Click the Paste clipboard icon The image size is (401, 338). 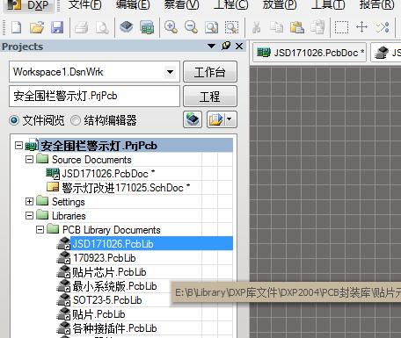[297, 27]
